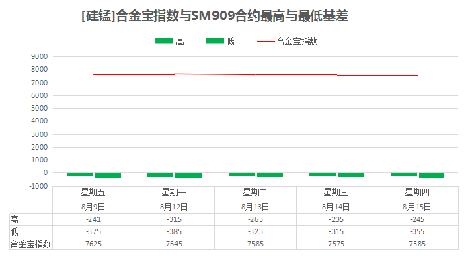Click the 星期二 column header
The height and width of the screenshot is (259, 468).
click(255, 193)
